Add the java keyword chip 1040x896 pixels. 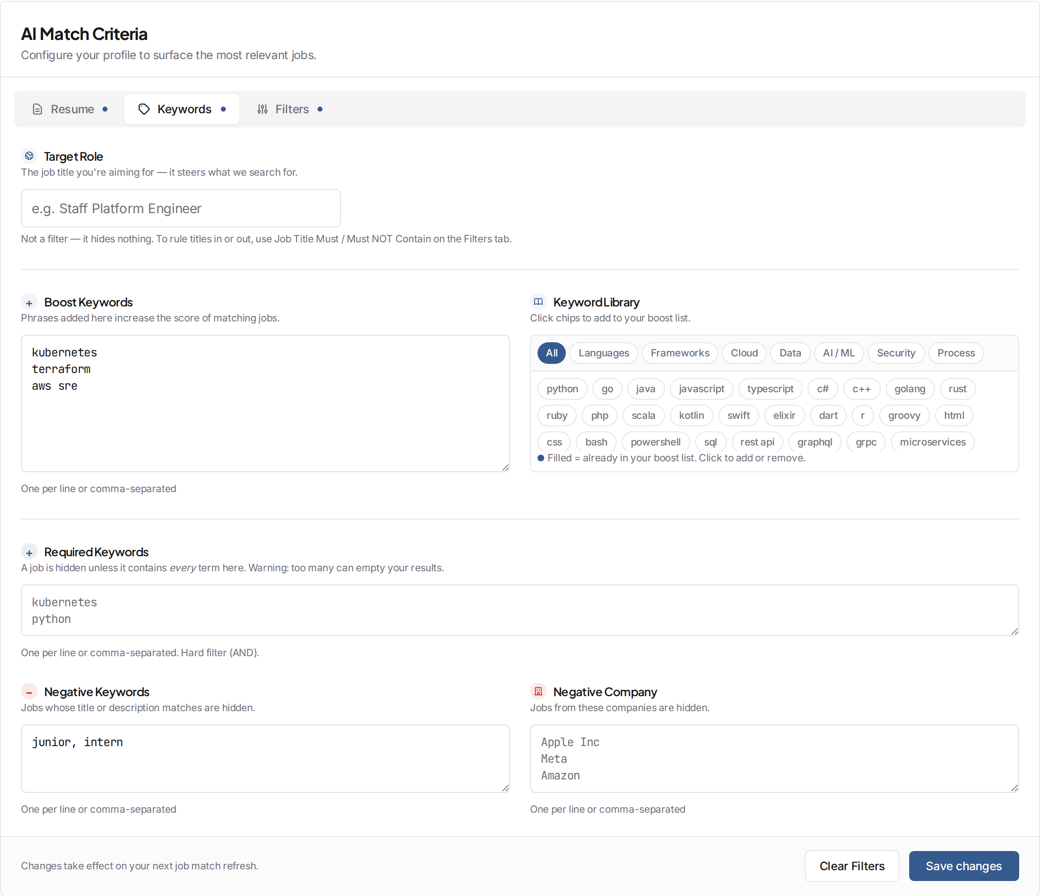click(646, 389)
